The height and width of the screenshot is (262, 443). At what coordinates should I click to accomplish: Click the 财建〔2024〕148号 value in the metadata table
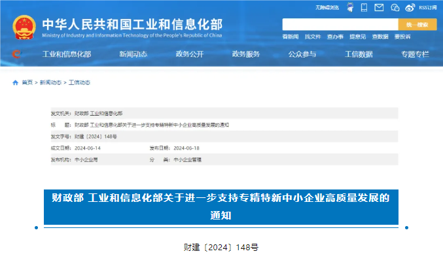[96, 137]
